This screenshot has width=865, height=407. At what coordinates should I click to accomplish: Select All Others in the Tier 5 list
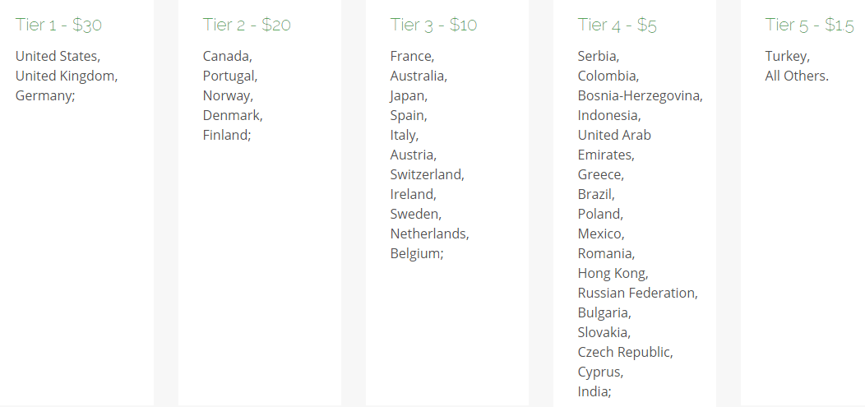click(x=797, y=76)
